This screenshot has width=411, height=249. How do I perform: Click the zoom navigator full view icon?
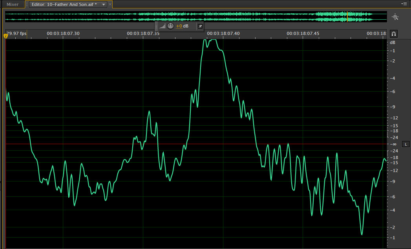[395, 17]
